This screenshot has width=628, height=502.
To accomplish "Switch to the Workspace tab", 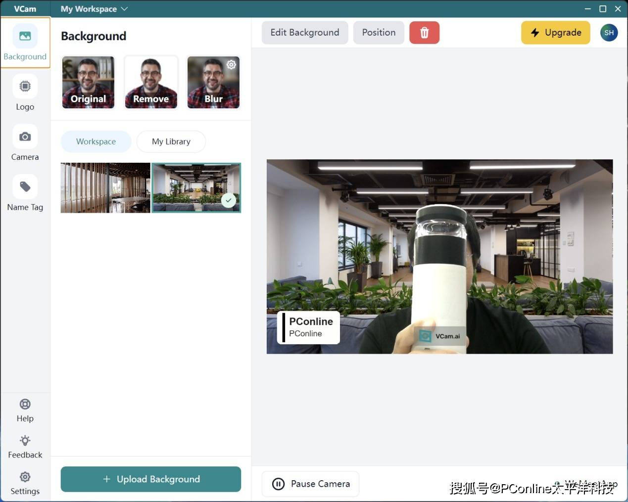I will tap(96, 141).
